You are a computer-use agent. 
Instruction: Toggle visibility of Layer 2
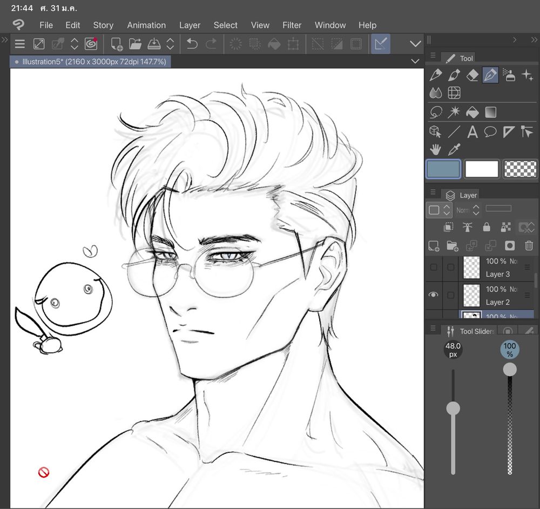click(x=433, y=295)
